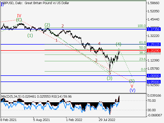Click the indicator label "MACD(5,34,5) 0.029481 0.025553 RSI(14) 59.96"
This screenshot has width=164, height=123.
tap(36, 96)
